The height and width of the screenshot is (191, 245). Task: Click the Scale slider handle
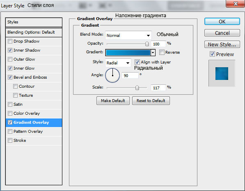point(137,88)
